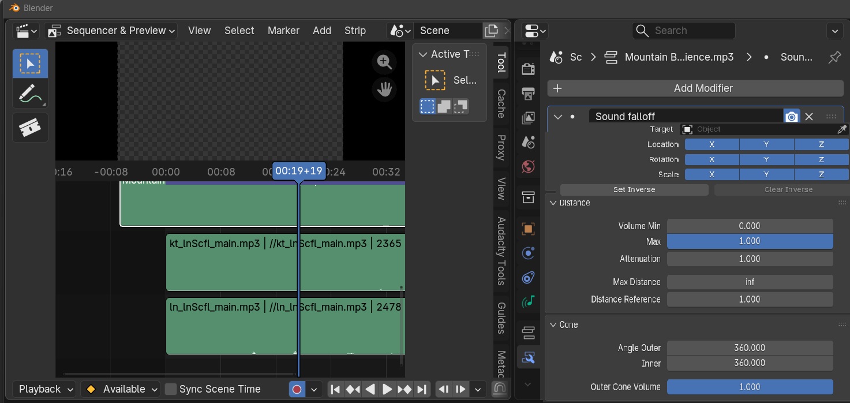This screenshot has height=403, width=850.
Task: Select the box select tool in toolbar
Action: [x=30, y=63]
